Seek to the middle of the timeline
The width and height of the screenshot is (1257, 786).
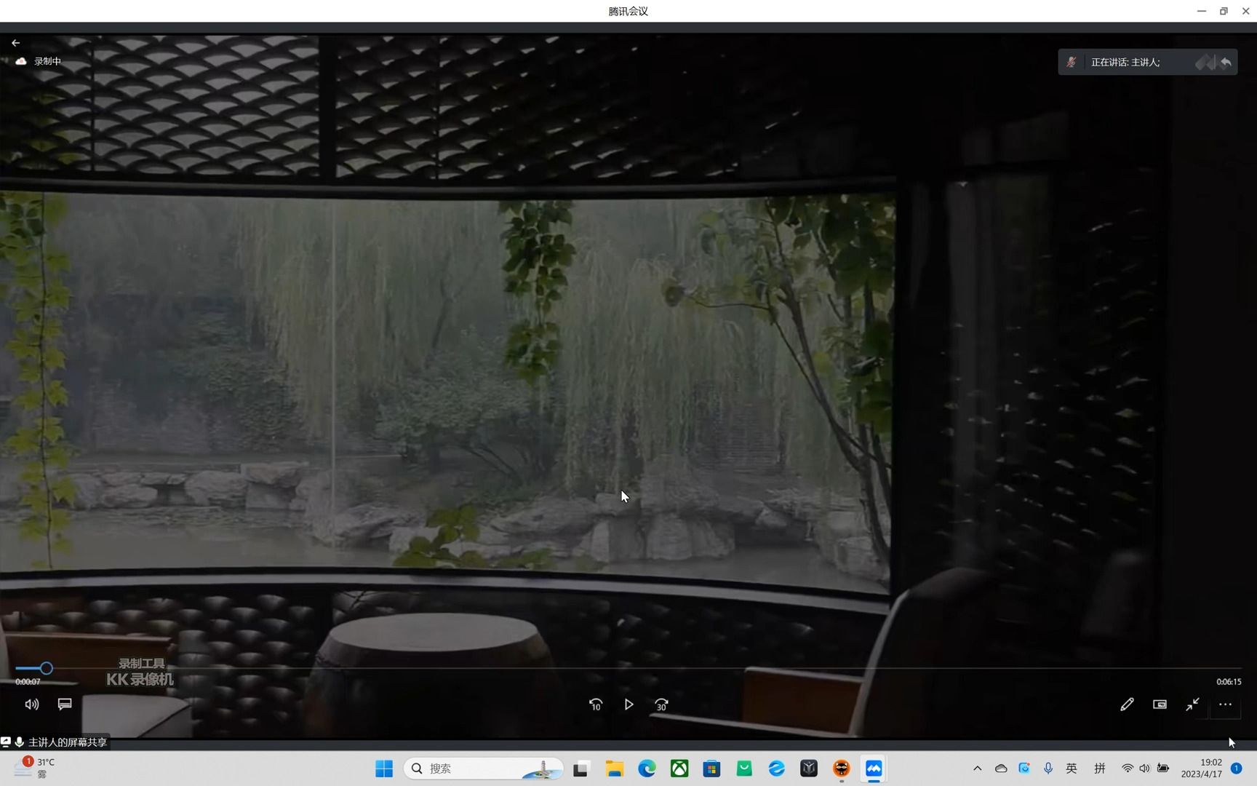[x=628, y=668]
